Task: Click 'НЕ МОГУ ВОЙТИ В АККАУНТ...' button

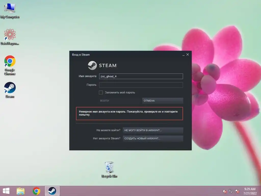Action: [153, 130]
